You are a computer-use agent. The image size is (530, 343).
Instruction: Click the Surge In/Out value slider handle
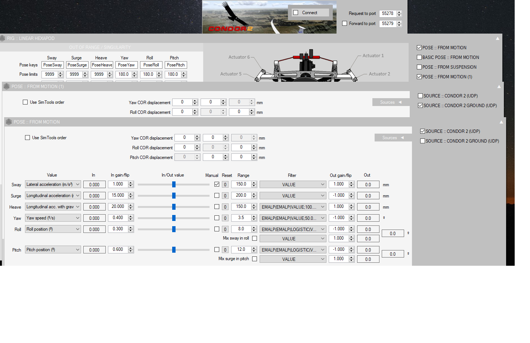pyautogui.click(x=174, y=196)
